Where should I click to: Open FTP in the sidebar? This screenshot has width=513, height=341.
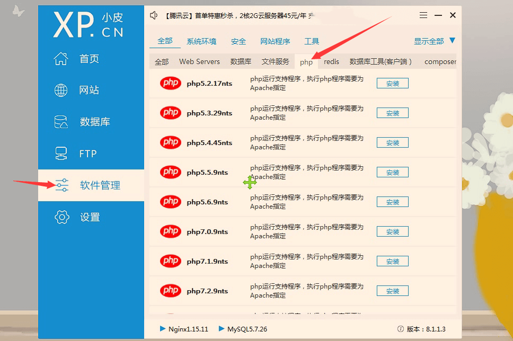point(91,154)
